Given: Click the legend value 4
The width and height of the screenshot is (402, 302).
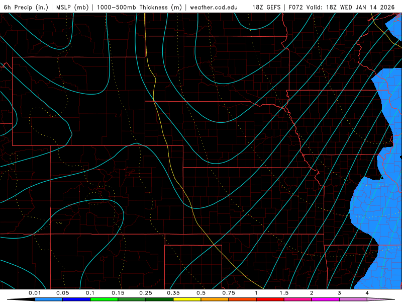Looking at the screenshot, I should tap(367, 293).
